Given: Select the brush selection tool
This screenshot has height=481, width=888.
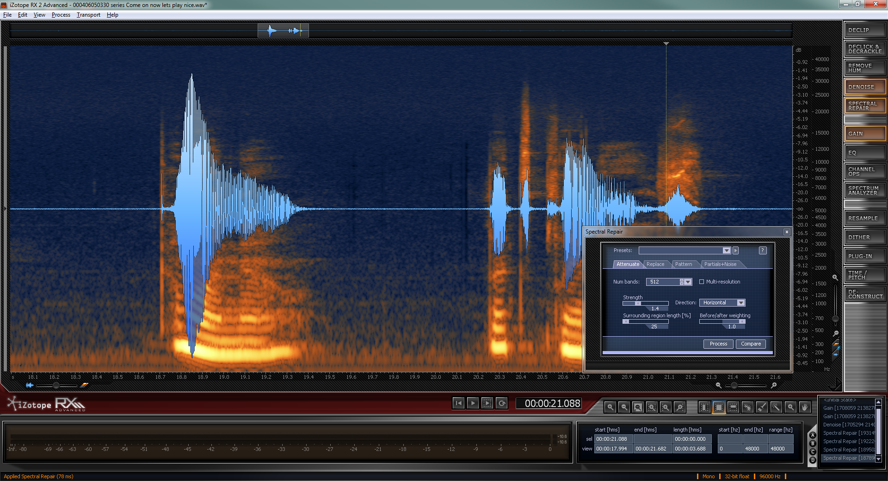Looking at the screenshot, I should click(762, 407).
